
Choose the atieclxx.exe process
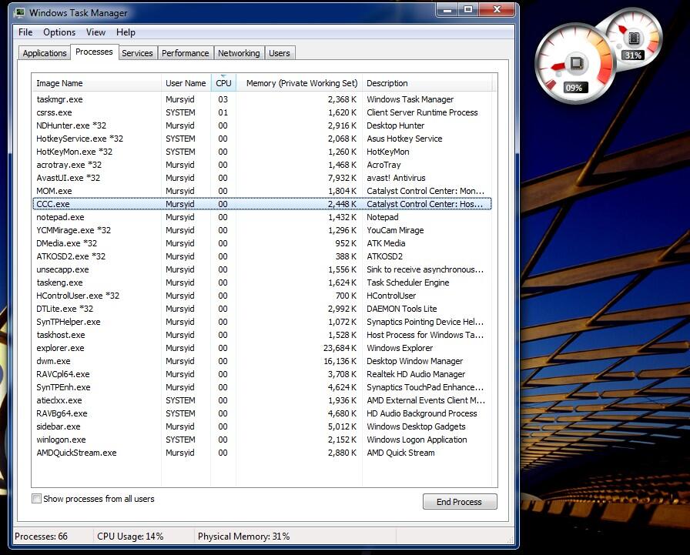263,400
